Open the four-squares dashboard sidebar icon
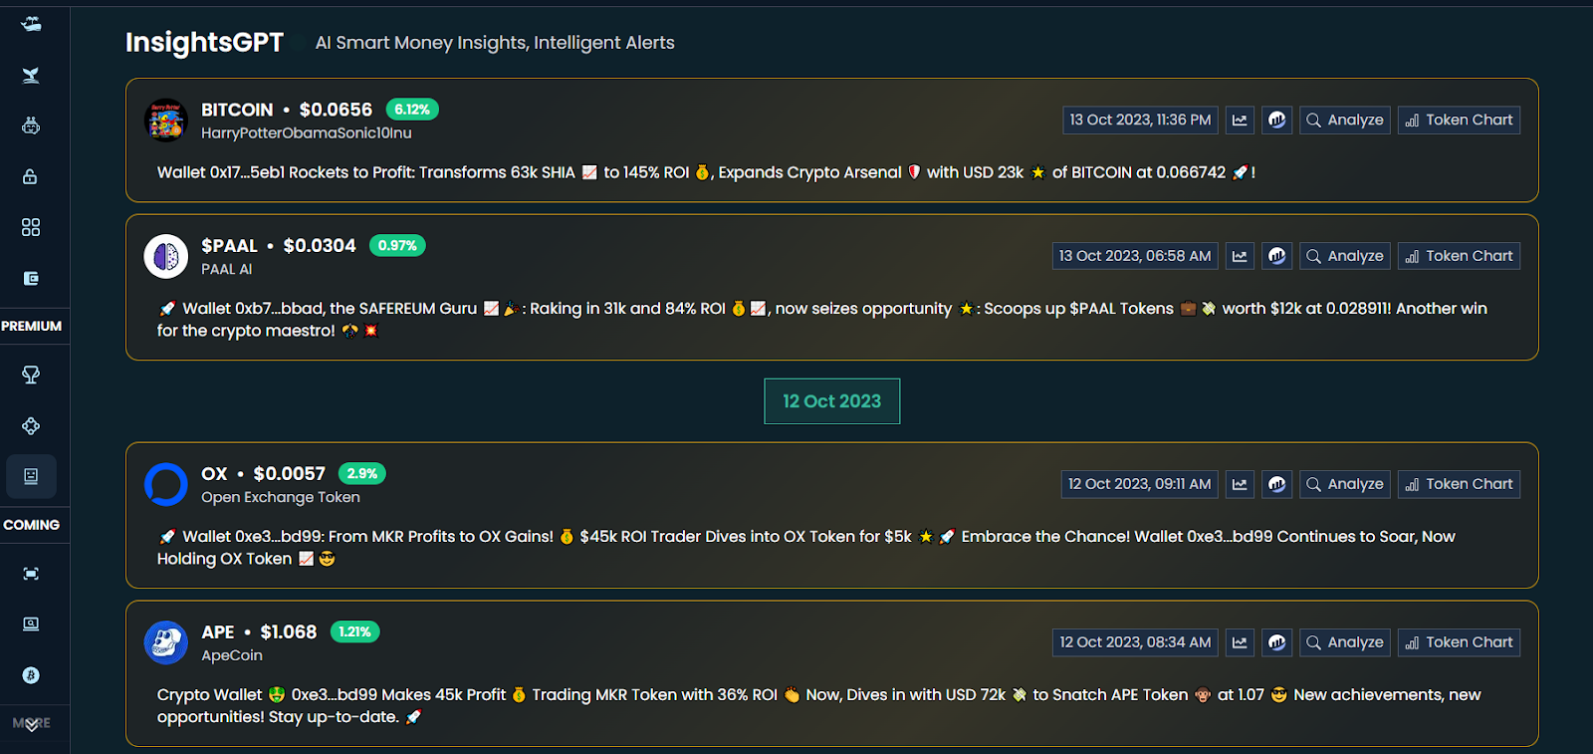This screenshot has height=754, width=1593. point(31,227)
